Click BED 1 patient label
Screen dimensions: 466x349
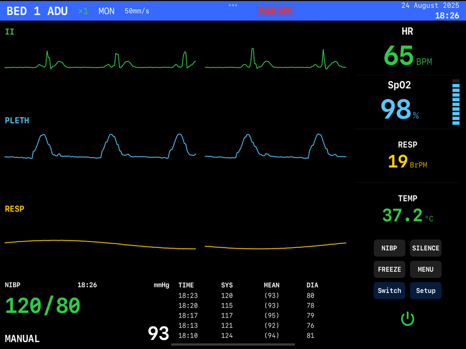pos(24,11)
